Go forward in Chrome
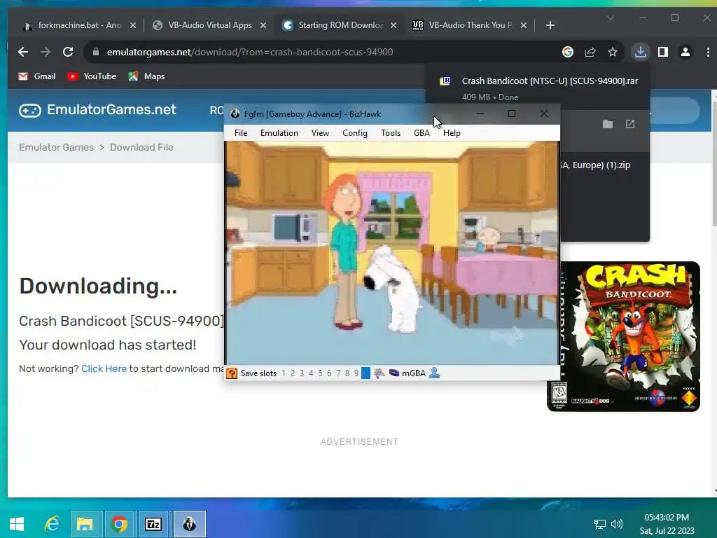The image size is (717, 538). pyautogui.click(x=46, y=52)
